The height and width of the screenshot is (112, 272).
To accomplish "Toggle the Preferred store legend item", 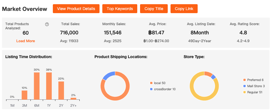I will (254, 80).
